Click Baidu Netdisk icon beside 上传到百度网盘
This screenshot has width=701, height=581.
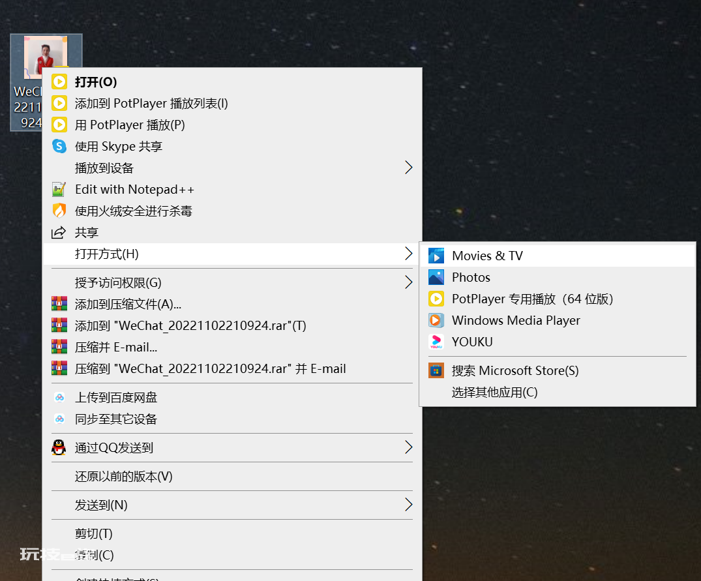pyautogui.click(x=59, y=397)
